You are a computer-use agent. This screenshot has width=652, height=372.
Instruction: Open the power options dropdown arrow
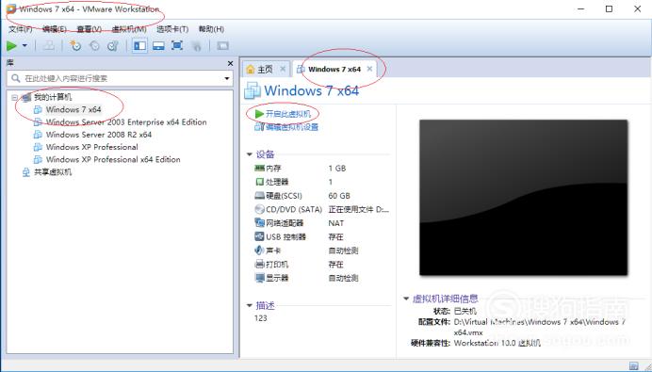pyautogui.click(x=24, y=46)
